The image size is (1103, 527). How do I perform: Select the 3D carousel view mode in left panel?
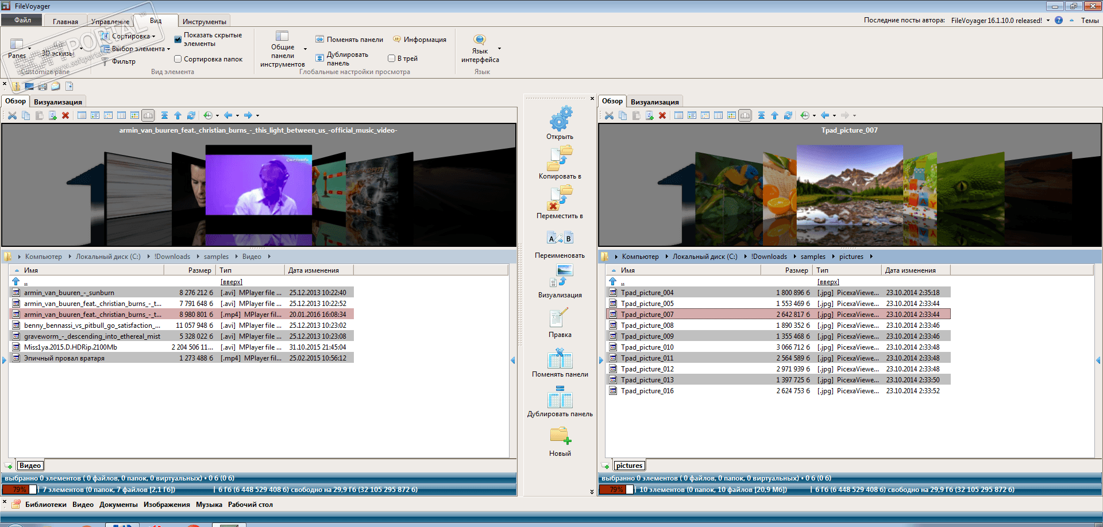click(x=148, y=115)
